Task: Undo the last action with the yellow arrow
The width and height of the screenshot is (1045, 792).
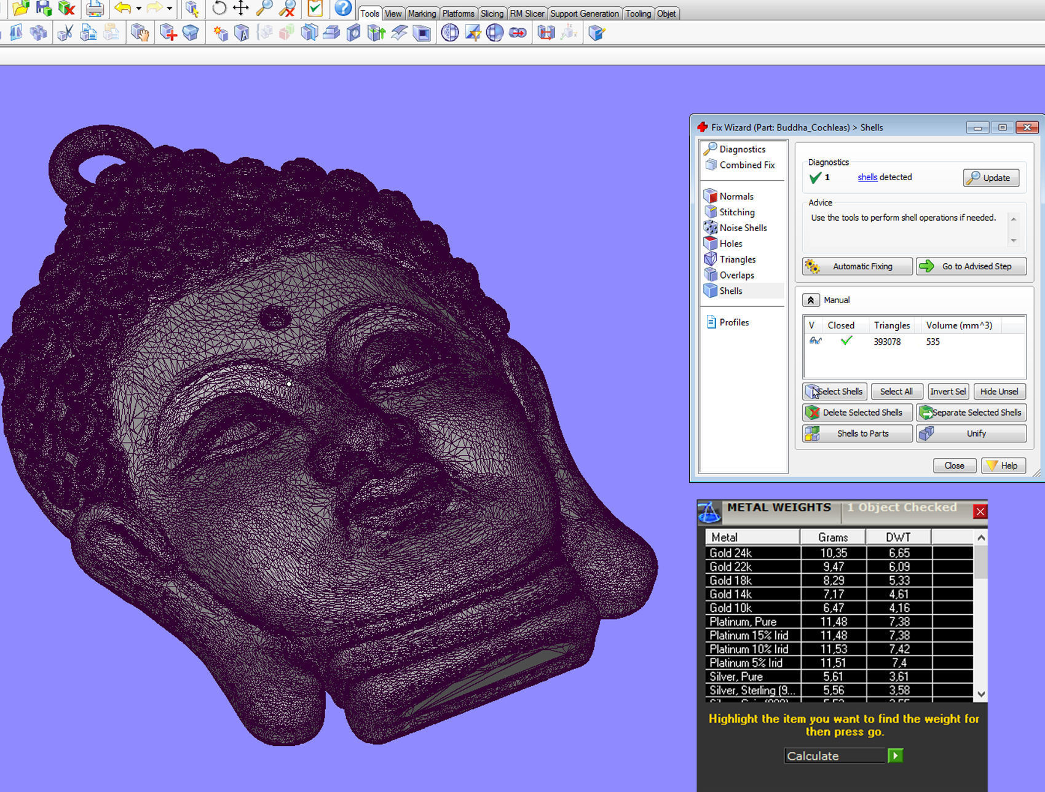Action: [124, 8]
